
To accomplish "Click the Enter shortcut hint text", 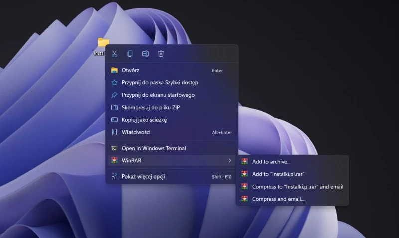I will click(217, 71).
